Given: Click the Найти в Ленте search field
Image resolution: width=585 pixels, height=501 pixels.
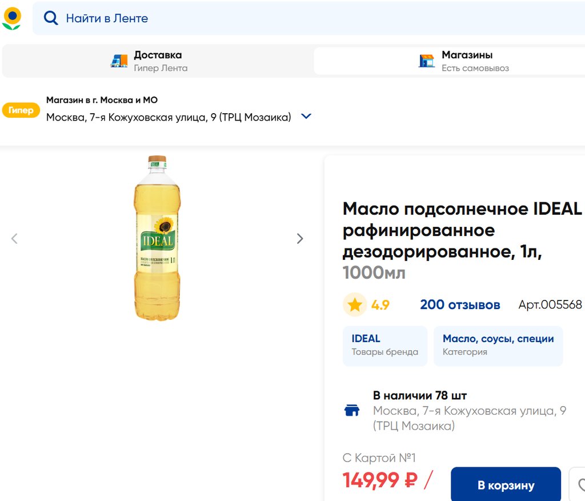Looking at the screenshot, I should [286, 18].
